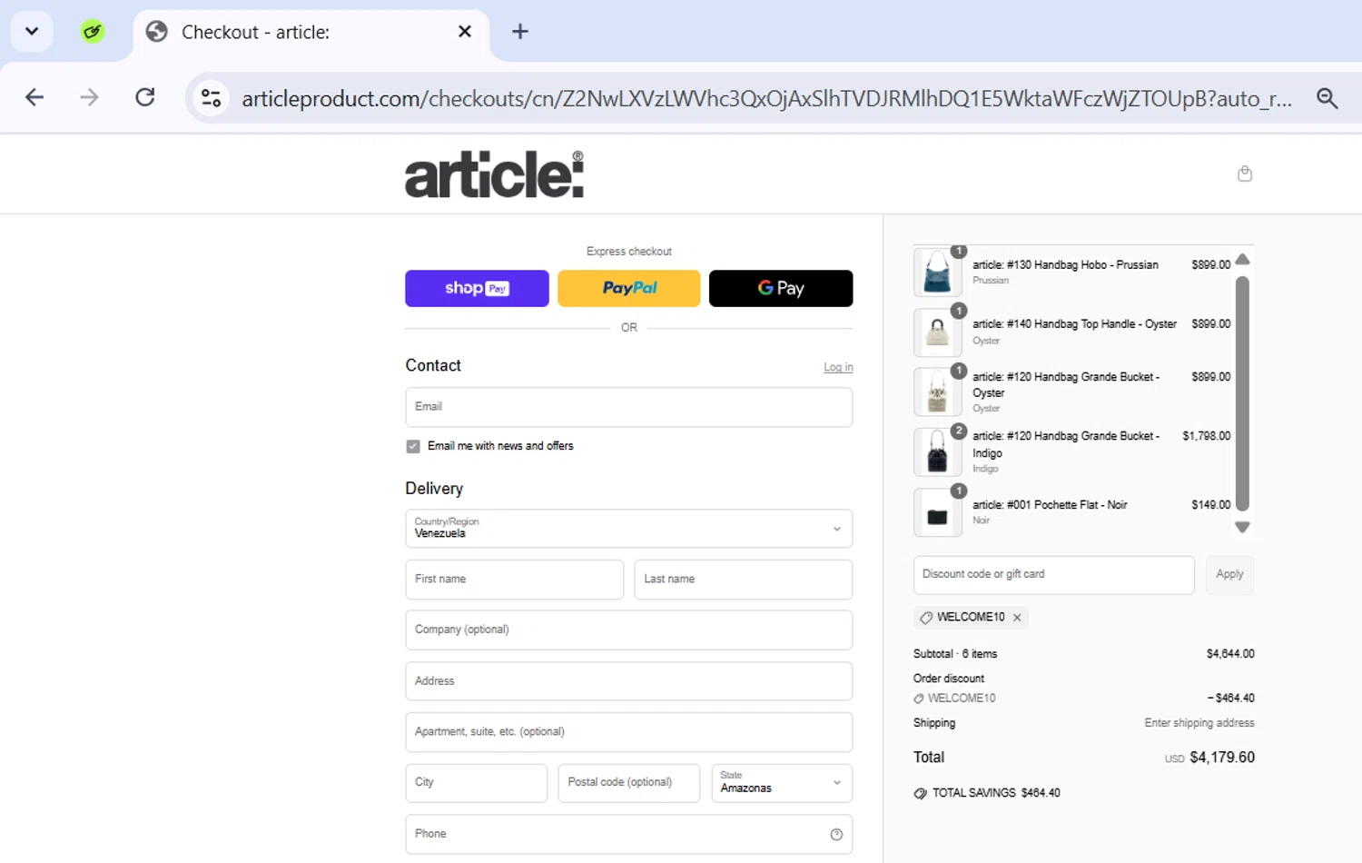Click Grande Bucket Indigo thumbnail
Screen dimensions: 1362x863
[x=938, y=452]
